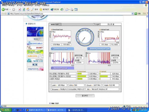Image resolution: width=149 pixels, height=112 pixels.
Task: Click the LAN 100 Mbps info box
Action: [x=59, y=85]
